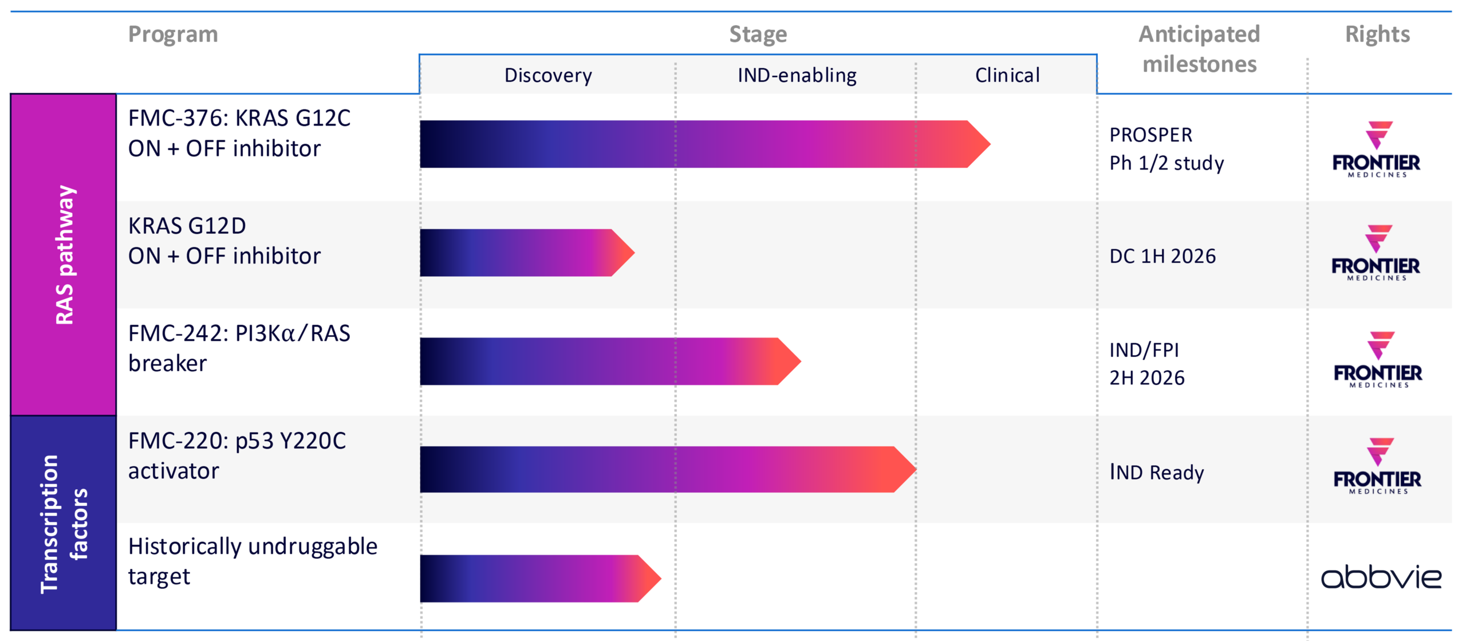
Task: Click the RAS pathway category block
Action: tap(64, 255)
